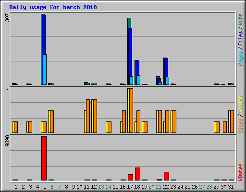Click the orange sites bar for day 17
This screenshot has height=192, width=246.
[131, 110]
